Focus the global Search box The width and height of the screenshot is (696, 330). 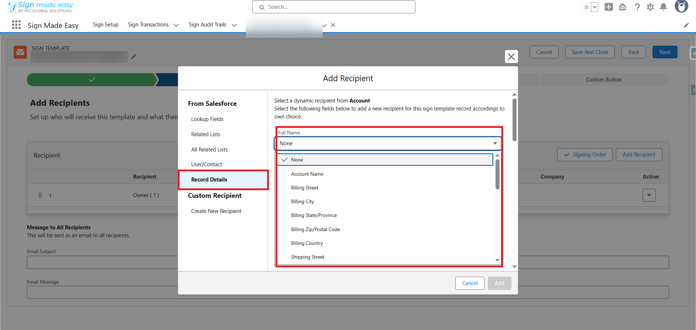coord(334,7)
